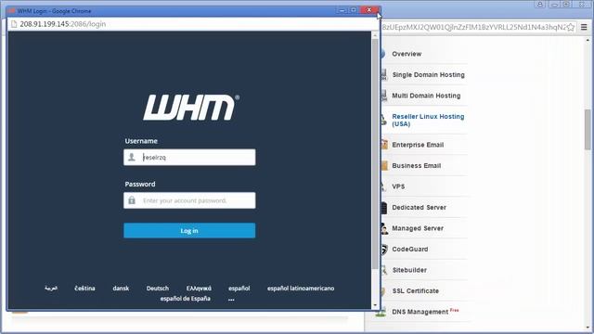Image resolution: width=594 pixels, height=334 pixels.
Task: Click the WHM login window scrollbar thumb
Action: click(375, 153)
